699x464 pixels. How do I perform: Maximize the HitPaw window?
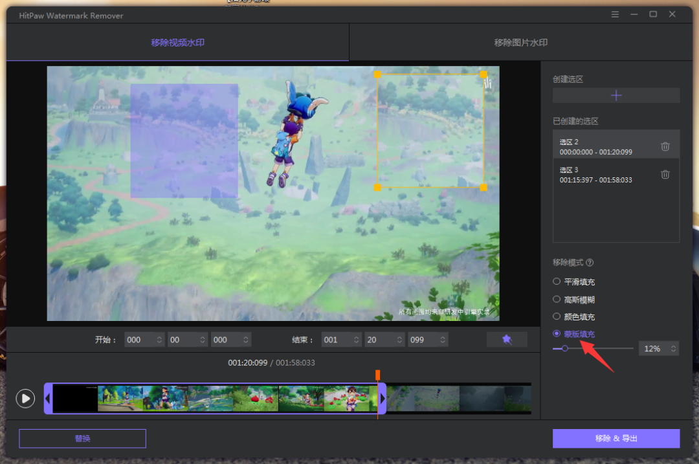click(653, 14)
